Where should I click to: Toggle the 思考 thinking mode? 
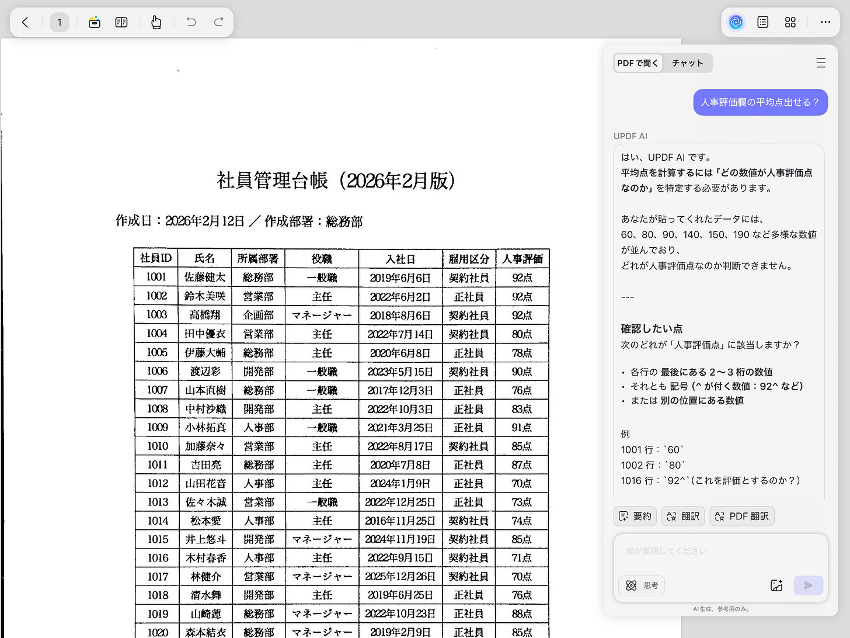tap(641, 585)
